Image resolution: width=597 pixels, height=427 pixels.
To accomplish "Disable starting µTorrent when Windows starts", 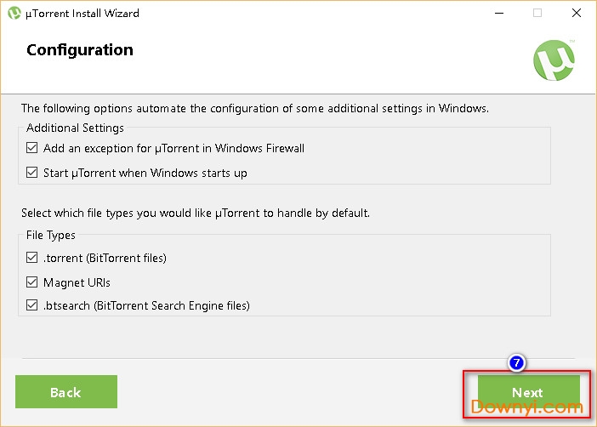I will 32,173.
